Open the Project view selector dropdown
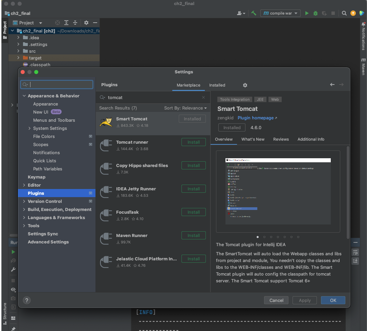Image resolution: width=367 pixels, height=331 pixels. coord(28,23)
